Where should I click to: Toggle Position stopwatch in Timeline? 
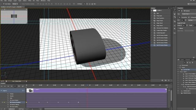coord(8,94)
